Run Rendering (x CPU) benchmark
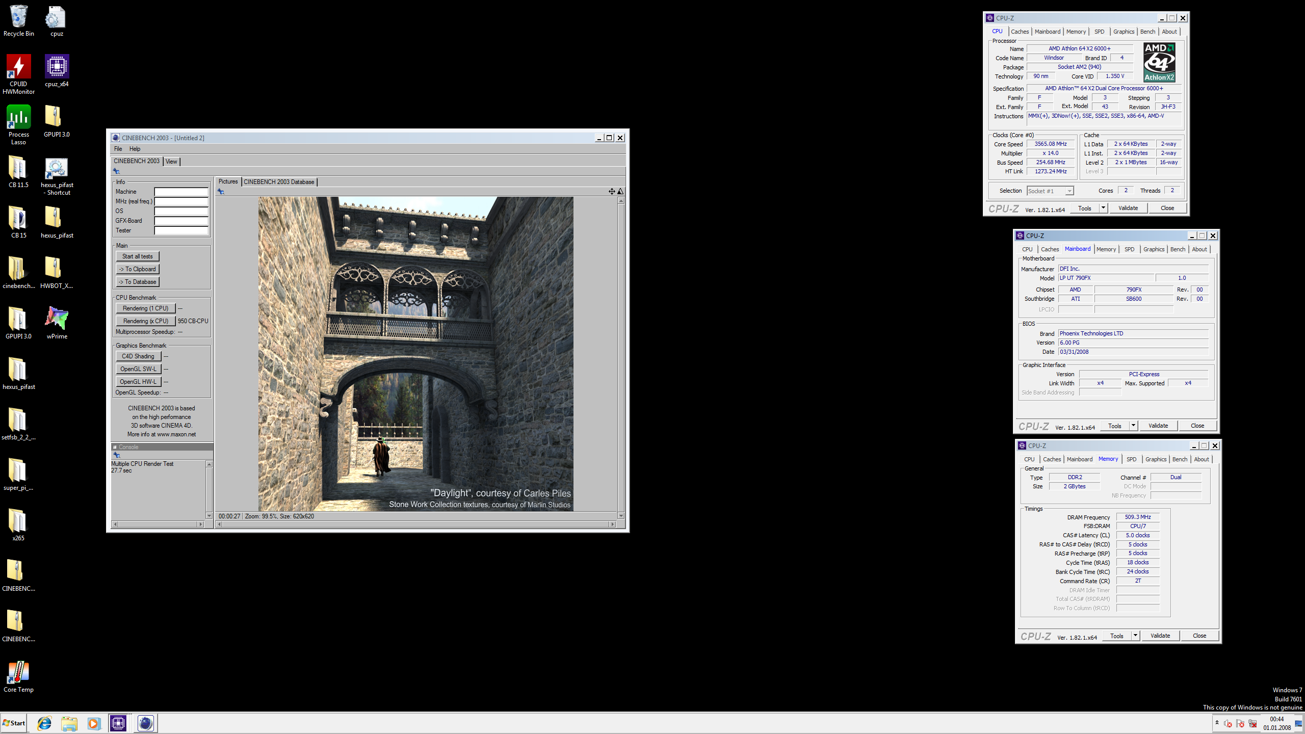This screenshot has width=1305, height=734. tap(146, 321)
